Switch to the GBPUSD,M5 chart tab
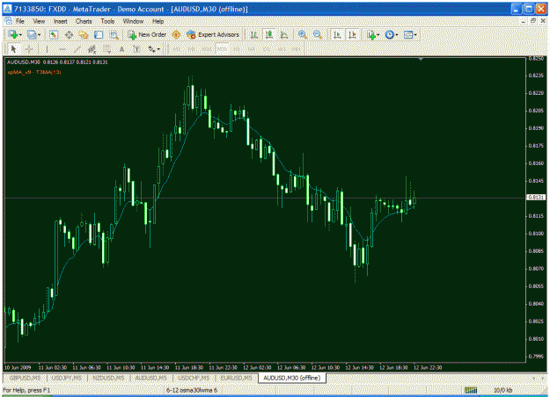The height and width of the screenshot is (397, 550). 25,378
